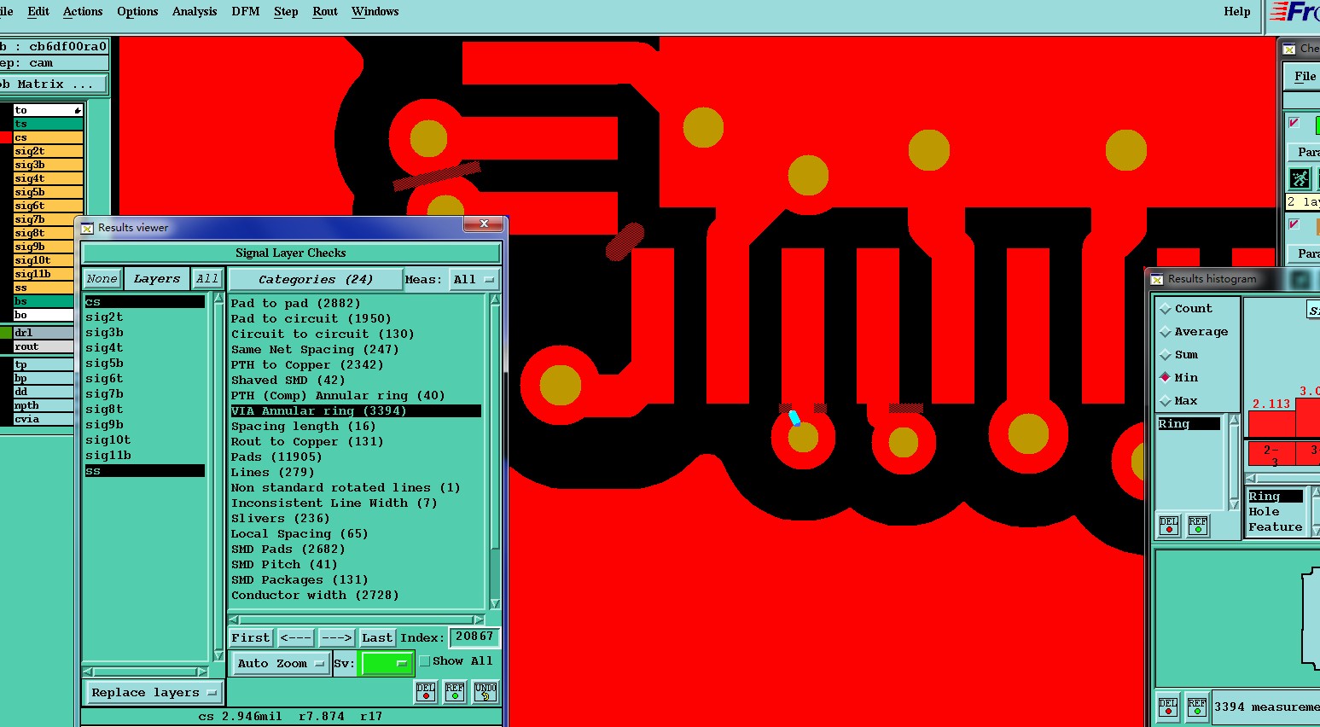Select Slivers (236) category
This screenshot has width=1320, height=727.
pos(281,519)
